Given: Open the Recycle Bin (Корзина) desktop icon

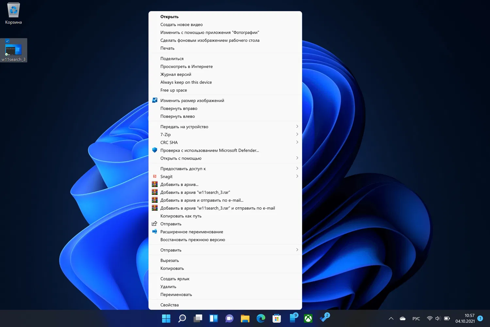Looking at the screenshot, I should pyautogui.click(x=13, y=13).
